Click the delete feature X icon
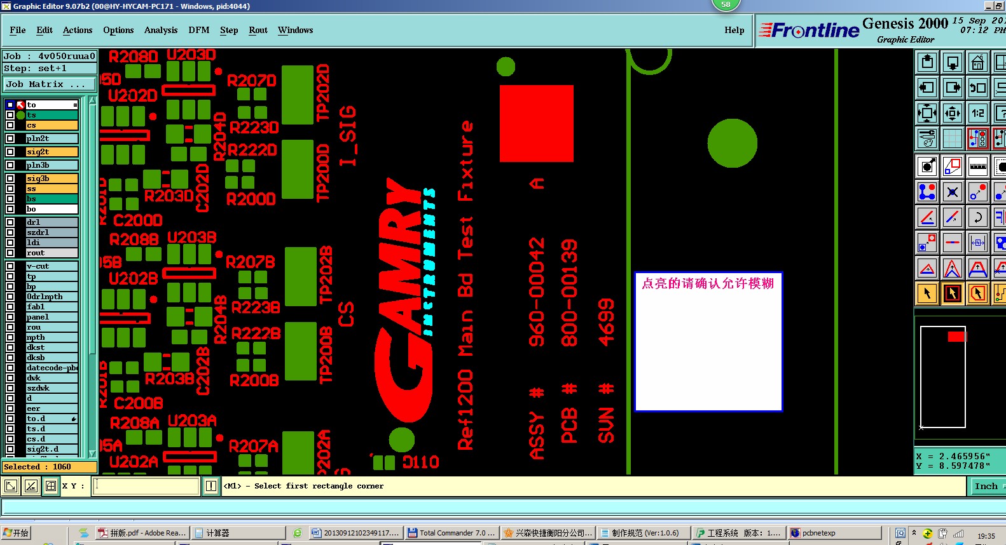Viewport: 1006px width, 545px height. click(x=953, y=191)
